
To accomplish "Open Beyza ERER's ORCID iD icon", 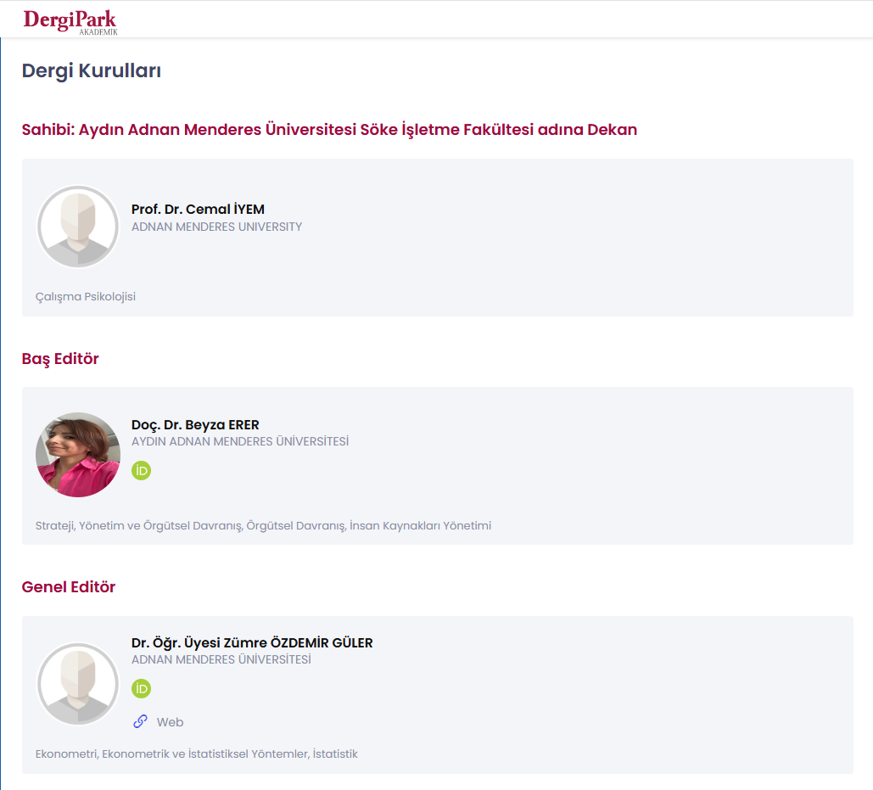I will pos(141,470).
